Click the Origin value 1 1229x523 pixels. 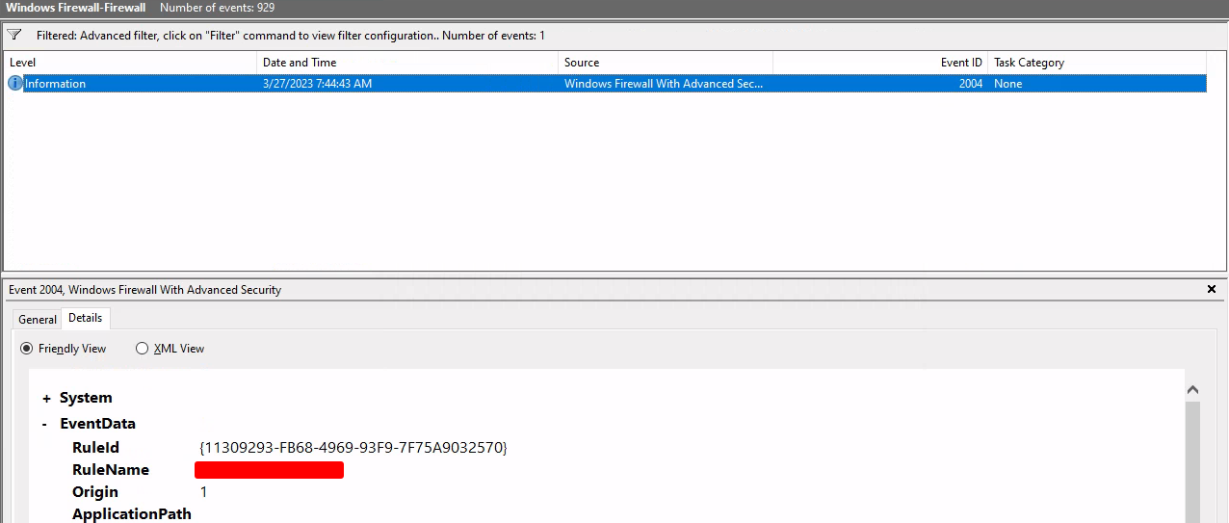[x=203, y=492]
